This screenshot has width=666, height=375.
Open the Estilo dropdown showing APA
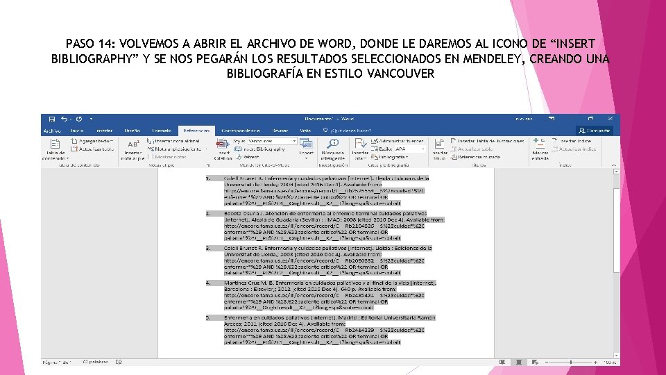click(x=409, y=149)
